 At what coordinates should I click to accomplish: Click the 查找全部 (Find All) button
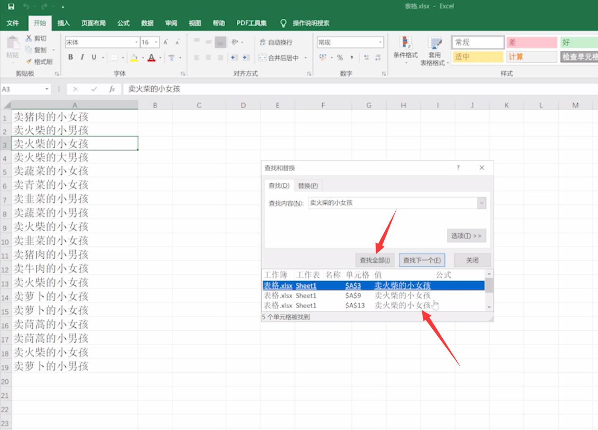click(375, 260)
